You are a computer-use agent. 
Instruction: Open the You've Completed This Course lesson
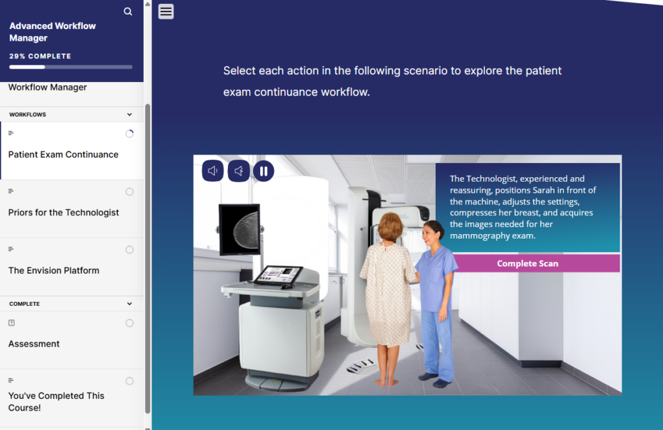pyautogui.click(x=72, y=398)
